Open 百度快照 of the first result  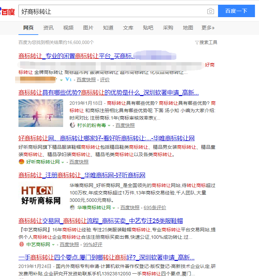click(86, 80)
